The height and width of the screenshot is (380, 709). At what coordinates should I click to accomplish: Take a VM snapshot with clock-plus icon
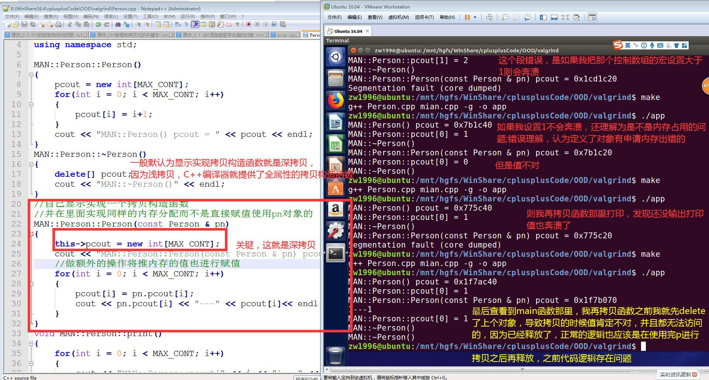coord(505,17)
